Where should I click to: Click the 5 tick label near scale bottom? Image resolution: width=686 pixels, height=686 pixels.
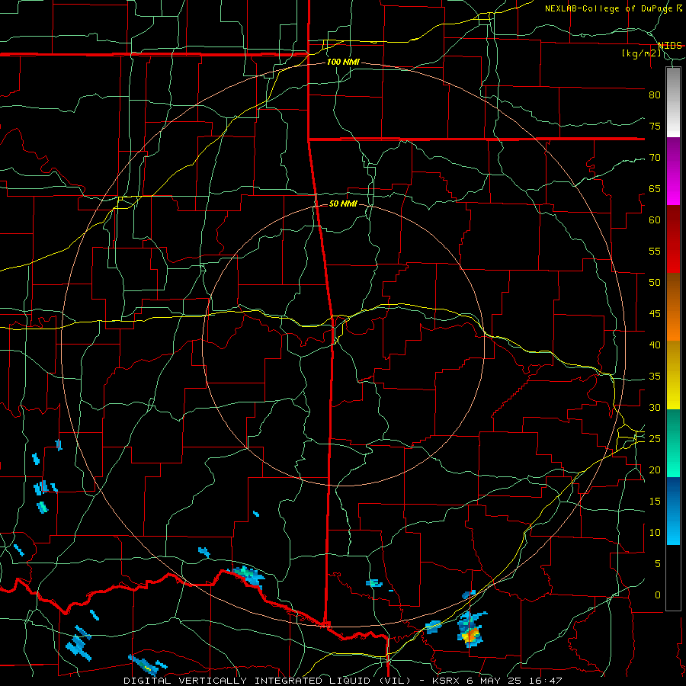658,564
